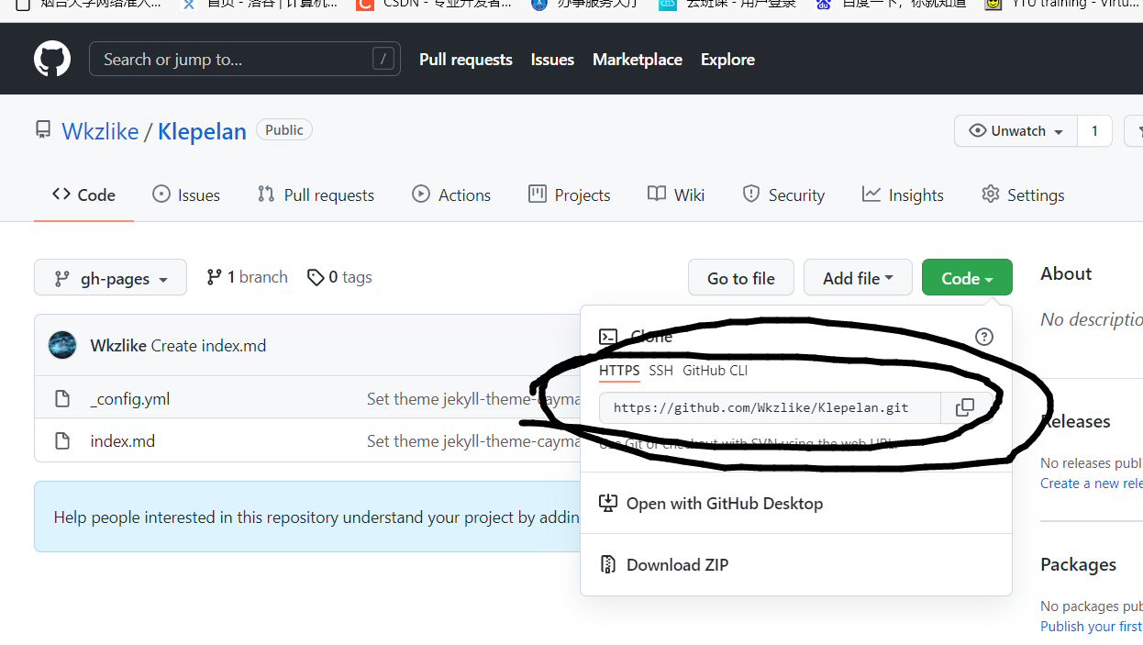View the watchers count 1
1143x645 pixels.
point(1093,131)
